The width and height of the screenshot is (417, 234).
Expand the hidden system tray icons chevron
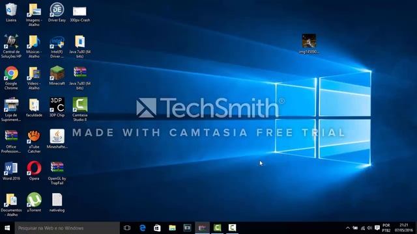pyautogui.click(x=347, y=228)
